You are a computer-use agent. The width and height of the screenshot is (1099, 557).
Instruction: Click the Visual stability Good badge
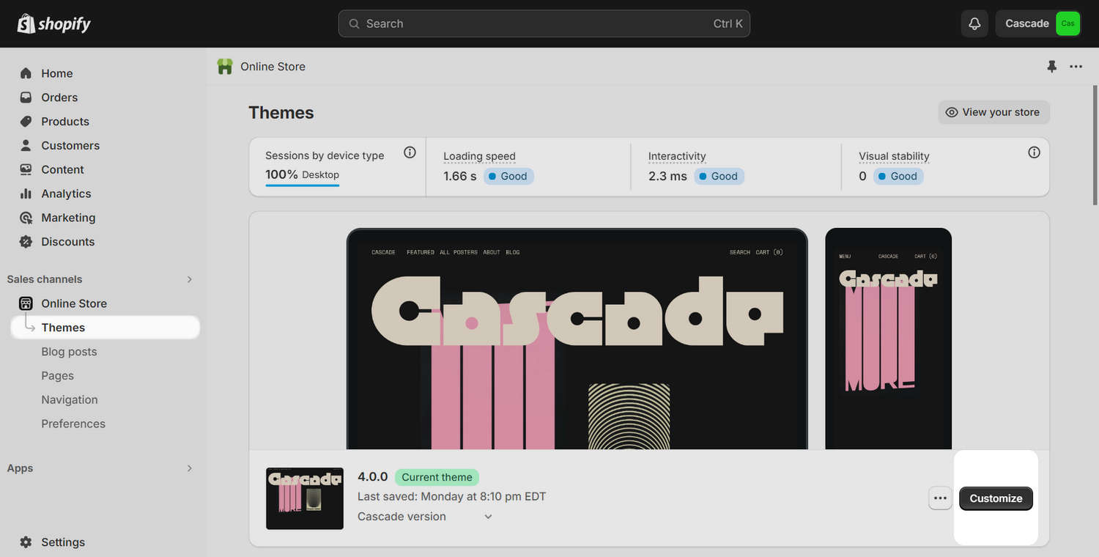(x=898, y=176)
